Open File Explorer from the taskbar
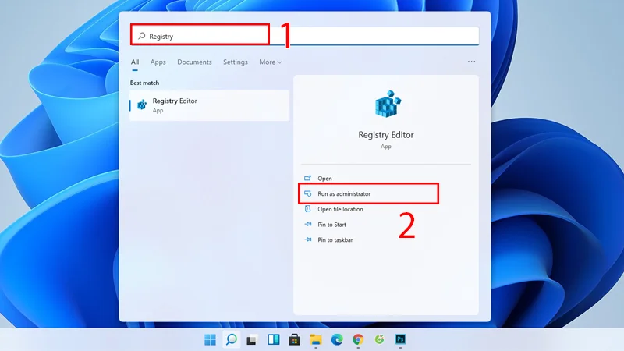This screenshot has width=624, height=351. (x=316, y=339)
